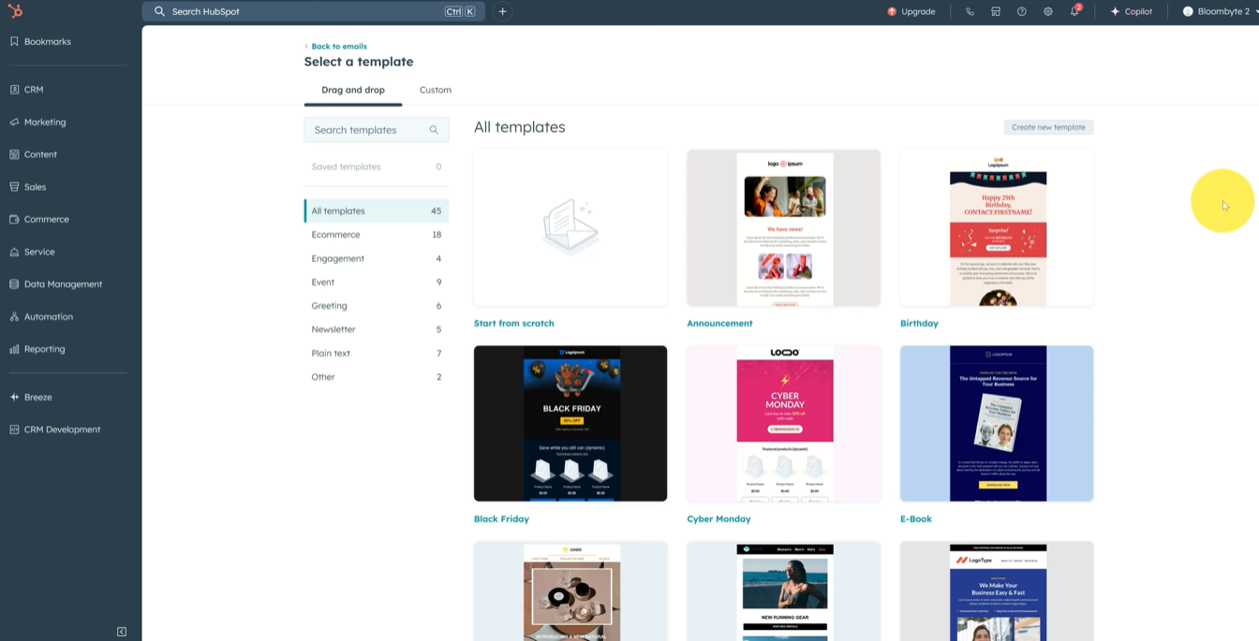The image size is (1259, 641).
Task: Click the E-Book title link
Action: 916,518
